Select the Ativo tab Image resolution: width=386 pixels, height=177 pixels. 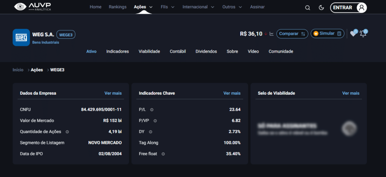(x=91, y=51)
